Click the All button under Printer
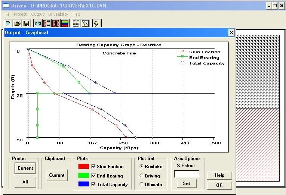The image size is (286, 195). (25, 182)
